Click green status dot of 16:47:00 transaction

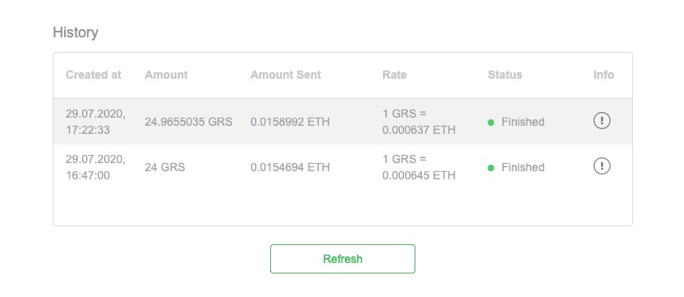[x=491, y=168]
